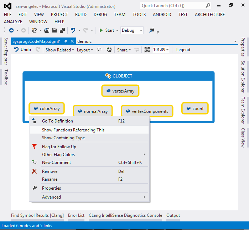Select Rename in the context menu
The height and width of the screenshot is (230, 249).
click(x=89, y=179)
